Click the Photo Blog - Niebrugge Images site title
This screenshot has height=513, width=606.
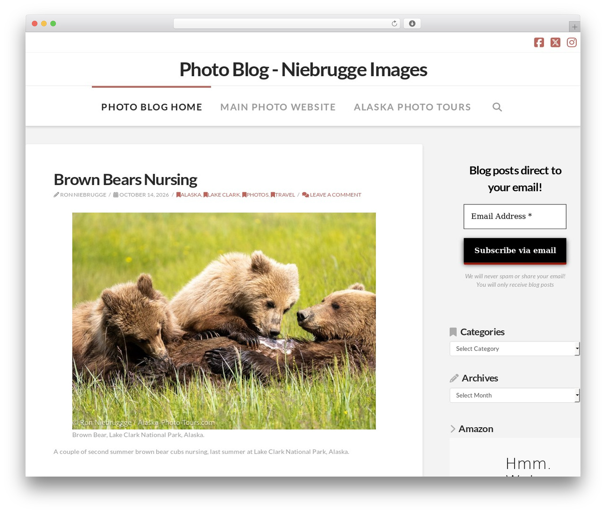tap(303, 70)
